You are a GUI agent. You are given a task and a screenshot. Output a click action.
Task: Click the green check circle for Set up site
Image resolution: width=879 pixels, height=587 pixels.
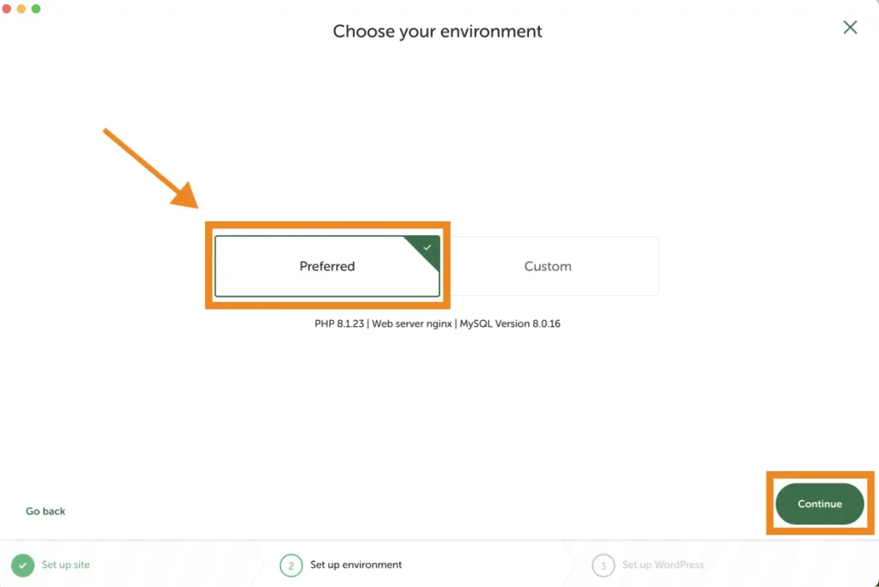pos(22,565)
